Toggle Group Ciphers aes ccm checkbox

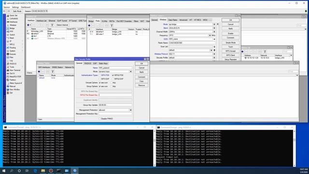(100, 87)
